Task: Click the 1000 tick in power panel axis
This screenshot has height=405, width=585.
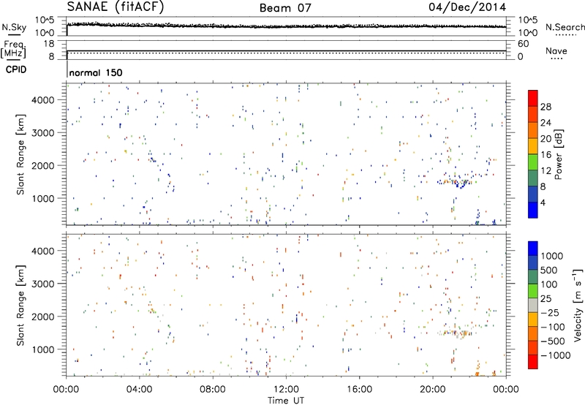Action: (x=42, y=198)
